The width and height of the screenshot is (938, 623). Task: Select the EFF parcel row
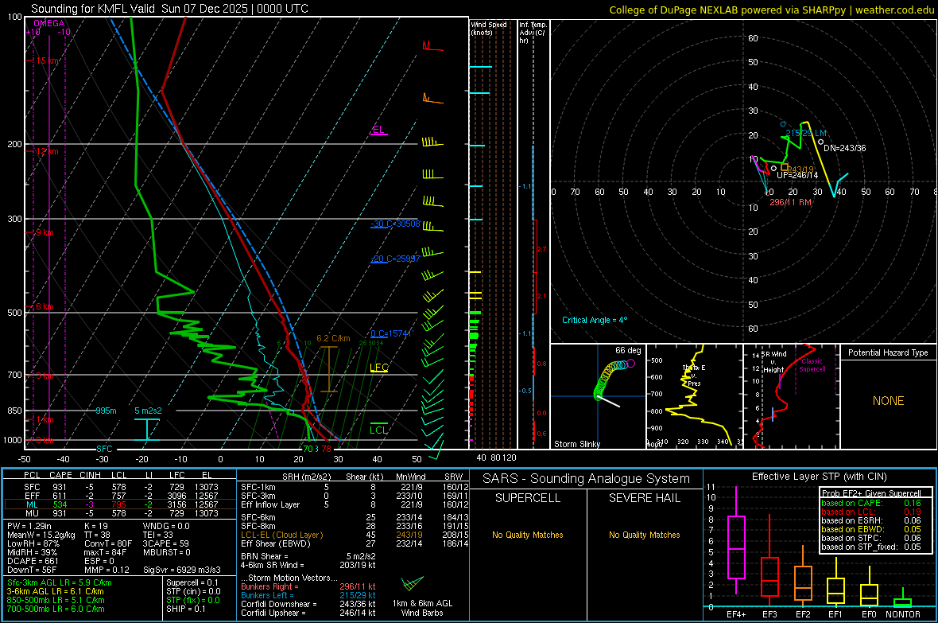tap(120, 496)
